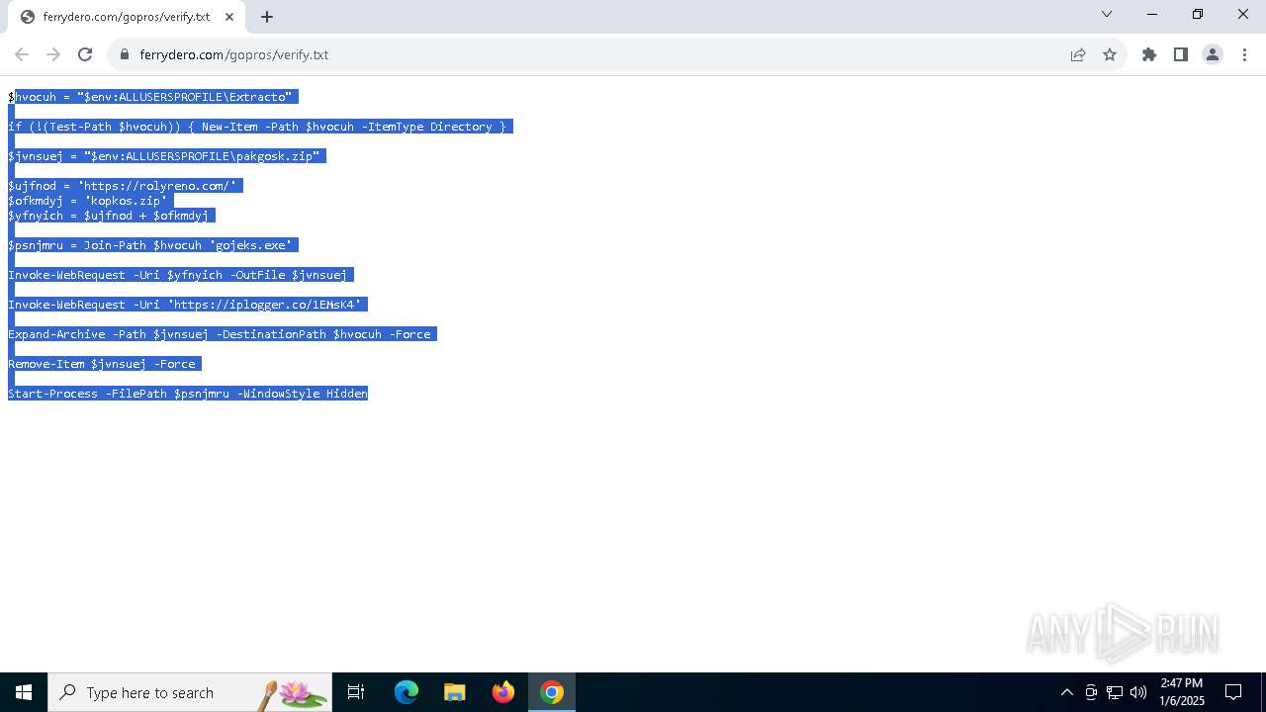Close the verify.txt tab

point(229,17)
